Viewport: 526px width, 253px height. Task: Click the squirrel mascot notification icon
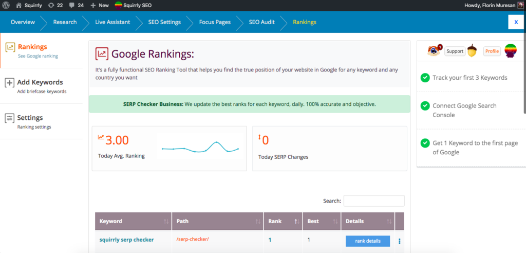(435, 51)
